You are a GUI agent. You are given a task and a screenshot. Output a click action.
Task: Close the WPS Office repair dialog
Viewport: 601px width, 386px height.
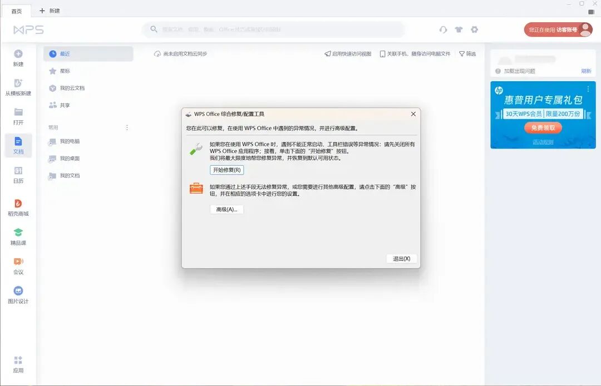413,114
